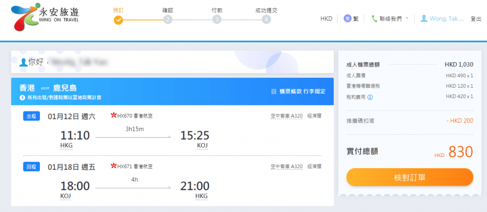
Task: Click the step 3 付款 circle
Action: point(217,19)
